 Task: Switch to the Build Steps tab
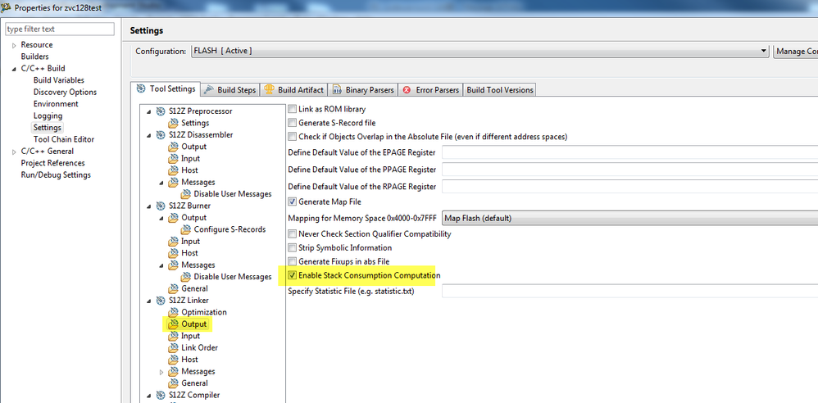coord(229,89)
